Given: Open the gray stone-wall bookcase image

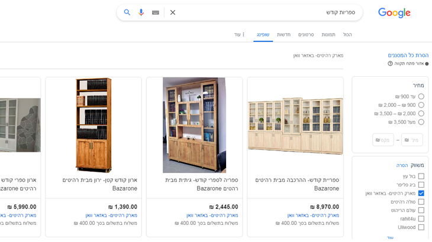Looking at the screenshot, I should [x=20, y=125].
